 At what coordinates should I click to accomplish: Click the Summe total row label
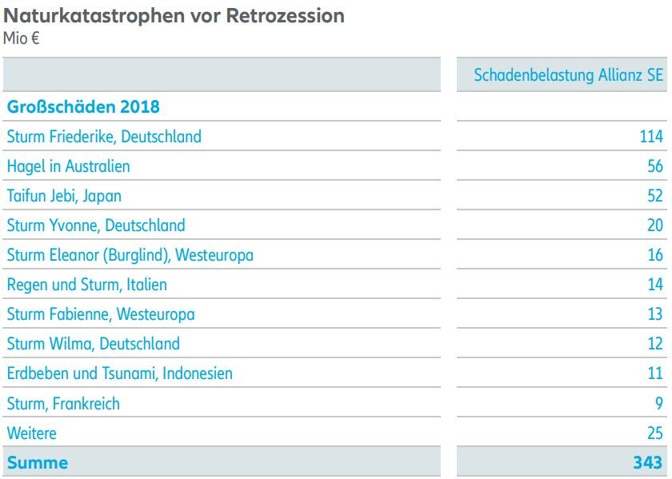click(38, 463)
